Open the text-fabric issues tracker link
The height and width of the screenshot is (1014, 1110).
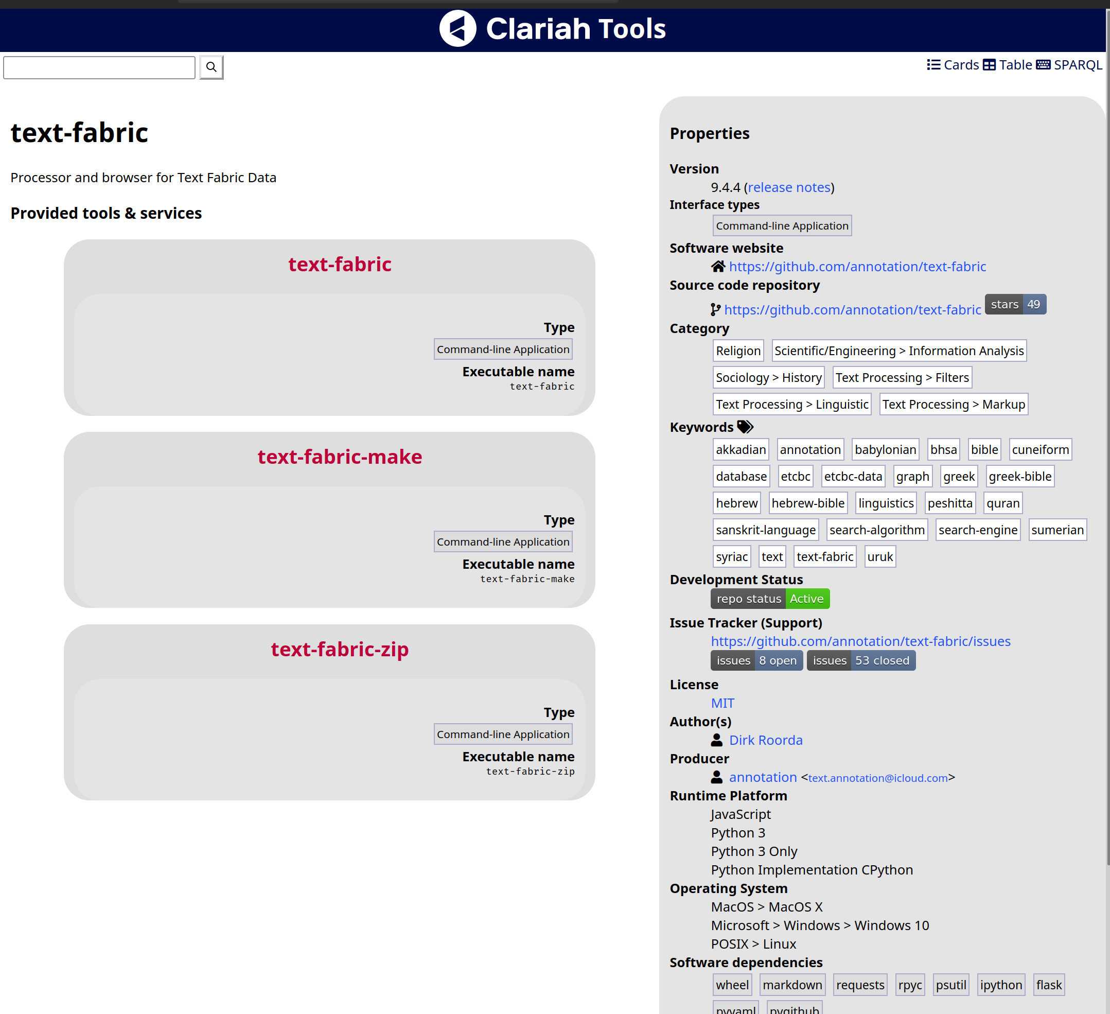[860, 641]
